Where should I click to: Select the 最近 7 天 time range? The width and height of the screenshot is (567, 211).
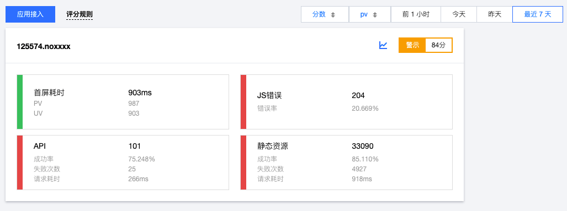(x=538, y=14)
